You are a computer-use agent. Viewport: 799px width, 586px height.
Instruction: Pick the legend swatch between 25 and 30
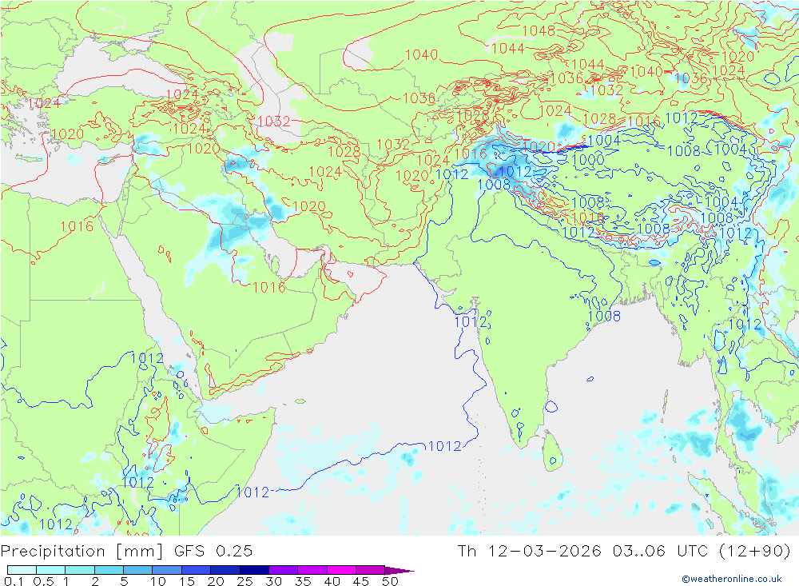(x=254, y=570)
